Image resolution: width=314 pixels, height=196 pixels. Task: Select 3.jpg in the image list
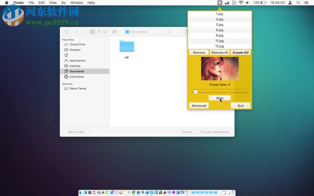220,25
